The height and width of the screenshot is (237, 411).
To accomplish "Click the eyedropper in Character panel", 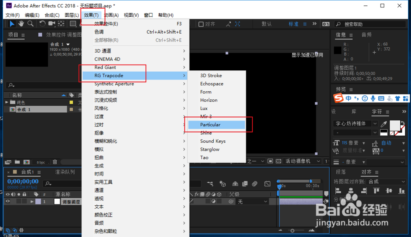I will (x=384, y=123).
